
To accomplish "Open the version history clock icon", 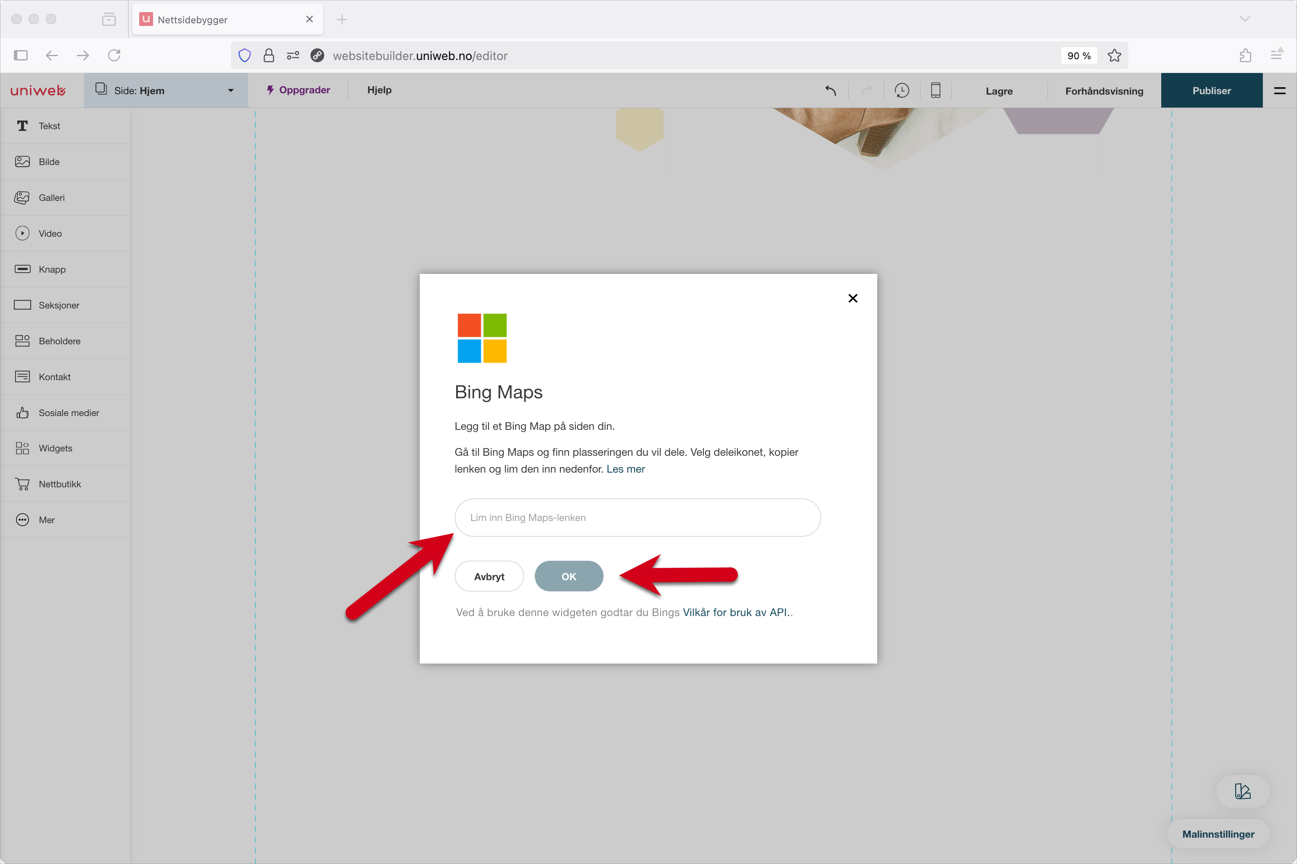I will click(x=901, y=90).
